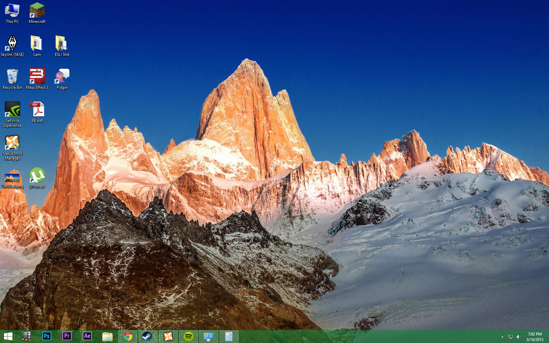549x343 pixels.
Task: Switch to Steam in the taskbar
Action: point(147,336)
